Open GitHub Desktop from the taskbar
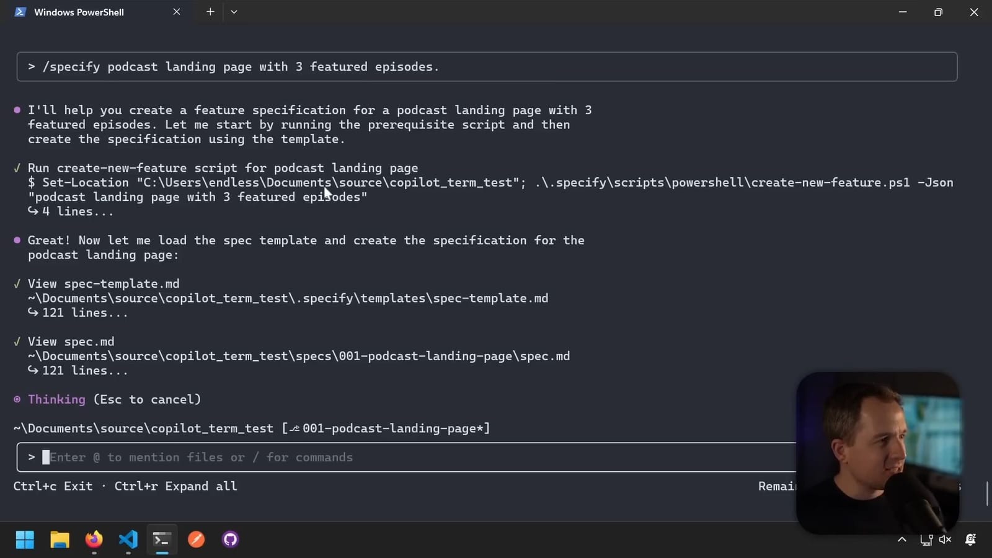 [229, 539]
